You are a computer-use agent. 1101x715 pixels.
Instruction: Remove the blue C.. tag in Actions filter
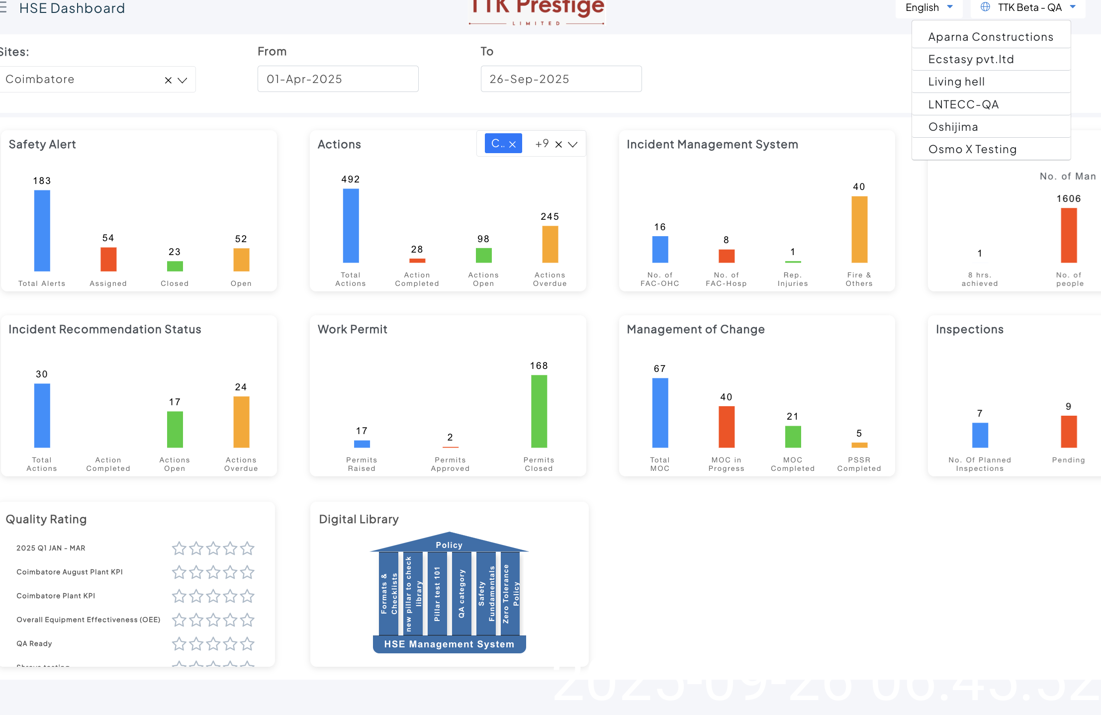click(512, 144)
